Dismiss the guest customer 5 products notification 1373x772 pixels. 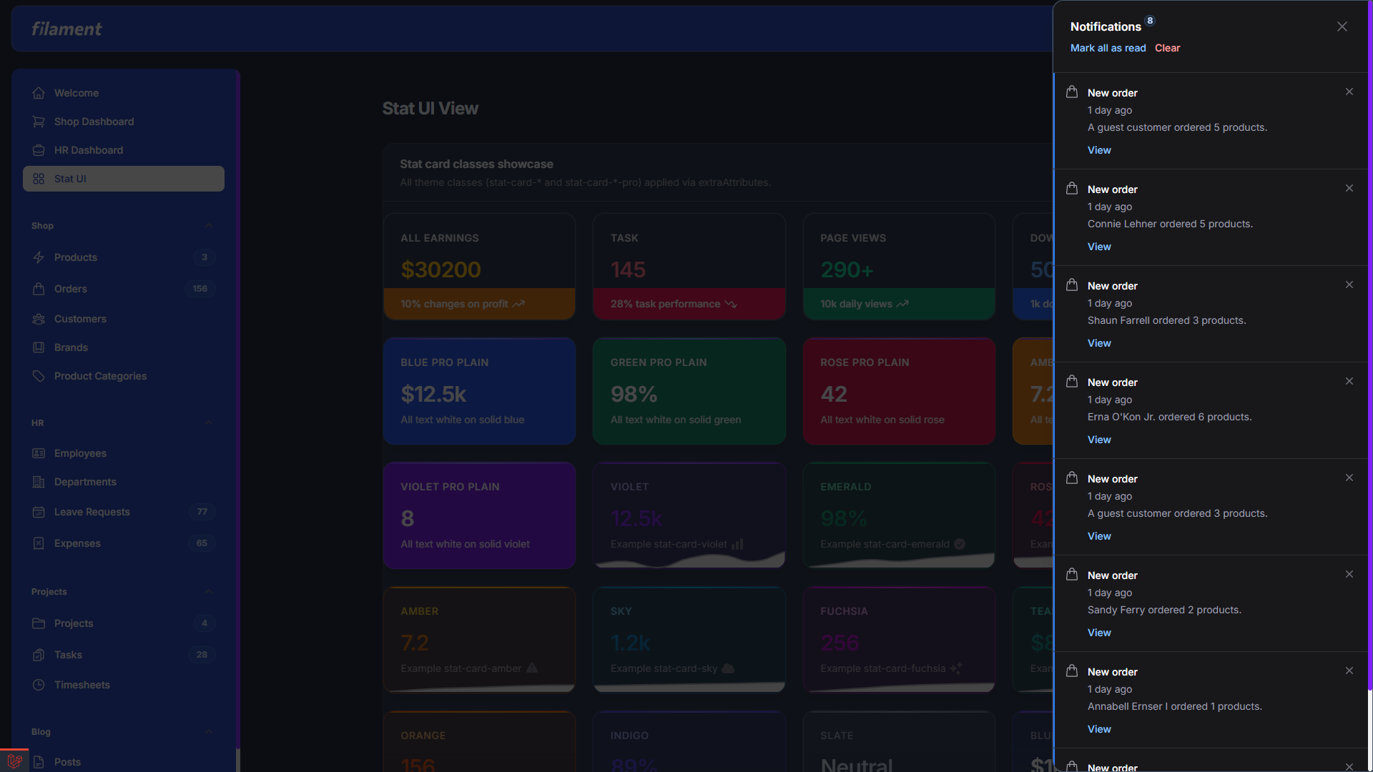1349,91
